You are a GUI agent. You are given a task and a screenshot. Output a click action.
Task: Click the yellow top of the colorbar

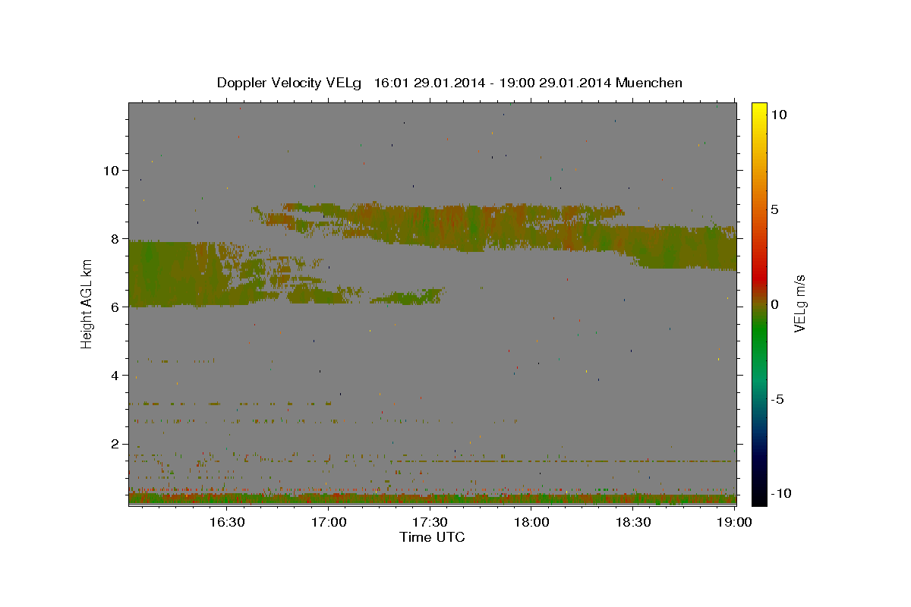click(758, 110)
